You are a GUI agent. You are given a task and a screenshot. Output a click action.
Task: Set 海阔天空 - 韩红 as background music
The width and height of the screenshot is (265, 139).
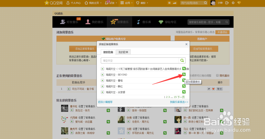(x=184, y=86)
